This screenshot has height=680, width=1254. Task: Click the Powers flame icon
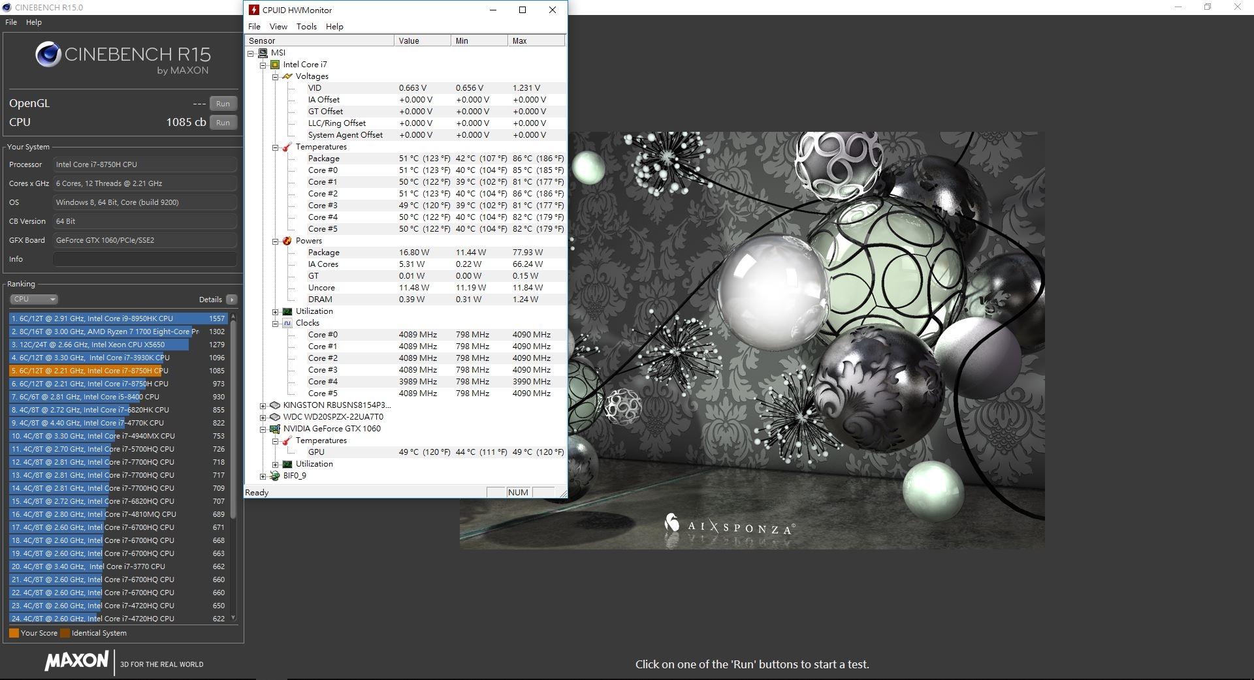[287, 241]
